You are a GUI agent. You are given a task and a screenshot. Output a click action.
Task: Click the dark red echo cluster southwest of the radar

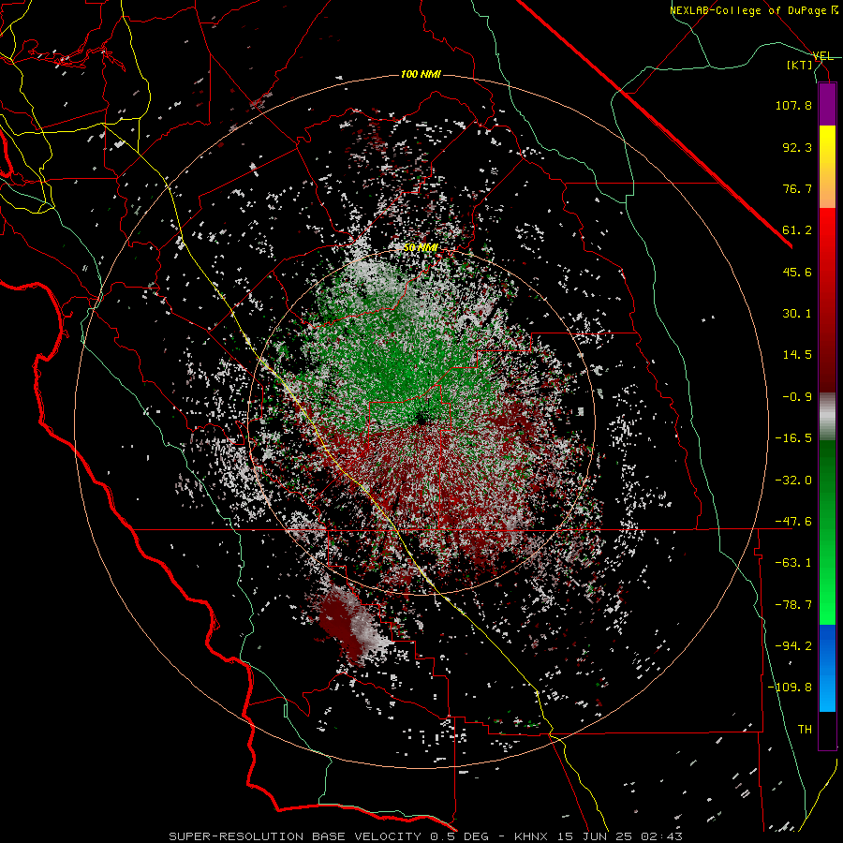[340, 624]
